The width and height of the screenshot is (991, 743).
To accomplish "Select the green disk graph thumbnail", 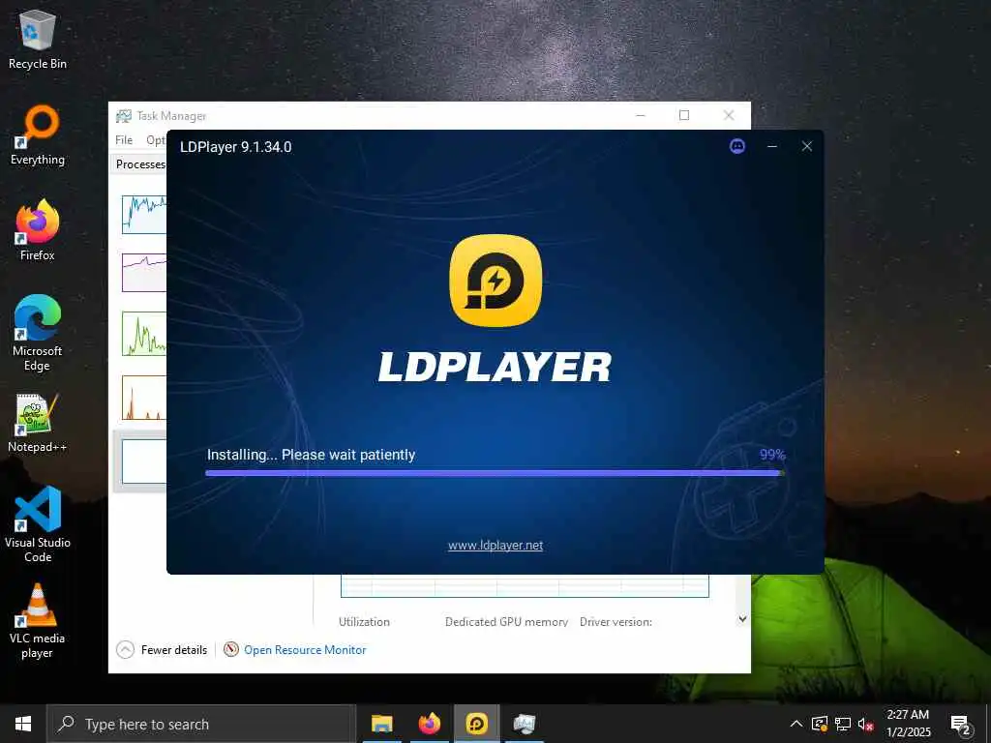I will 144,333.
